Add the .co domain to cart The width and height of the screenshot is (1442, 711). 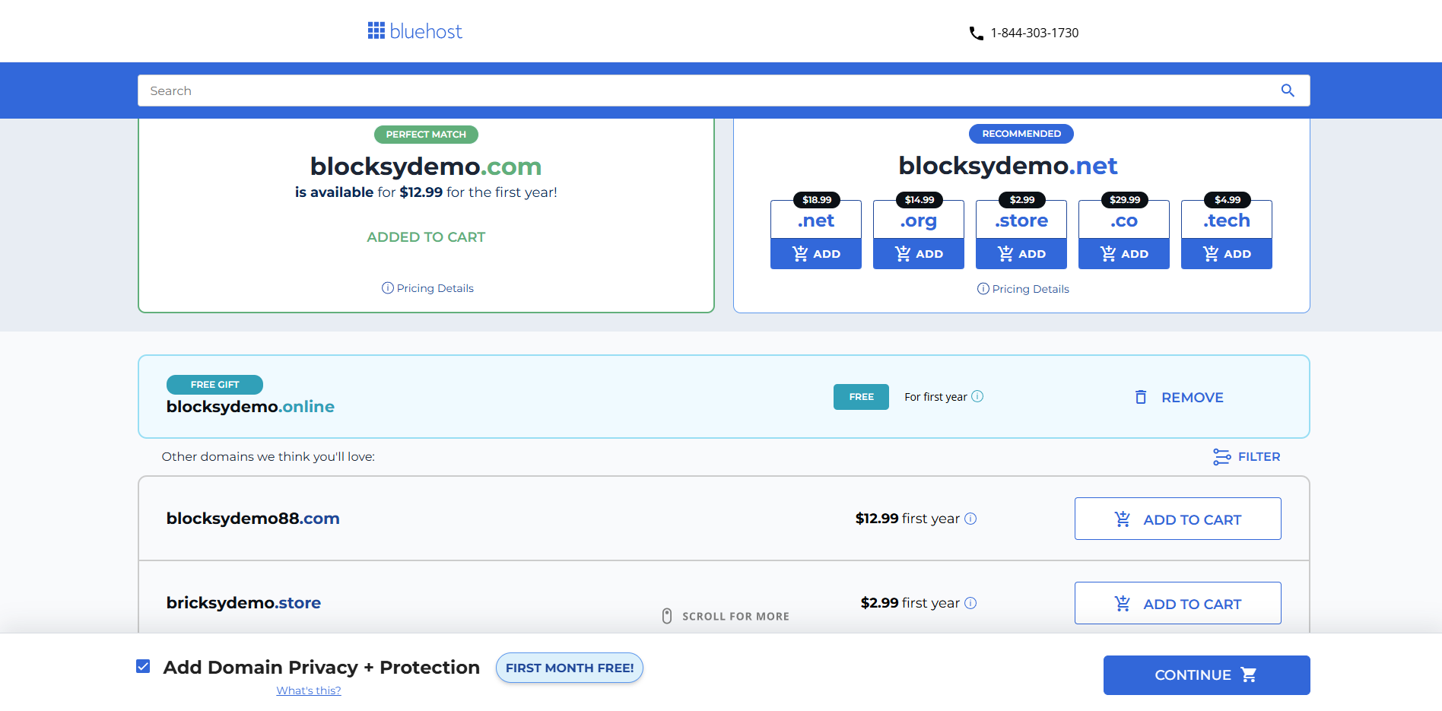[x=1124, y=254]
